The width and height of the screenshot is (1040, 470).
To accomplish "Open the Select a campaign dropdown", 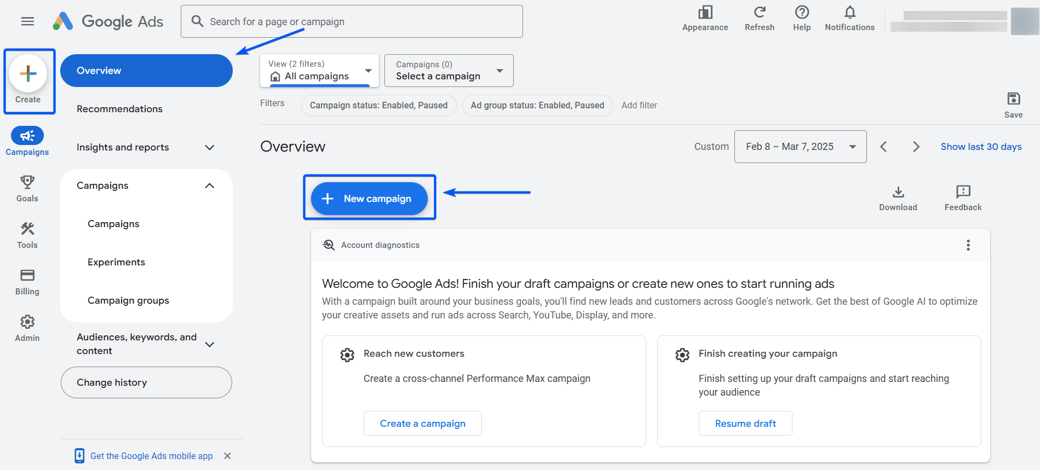I will (449, 70).
